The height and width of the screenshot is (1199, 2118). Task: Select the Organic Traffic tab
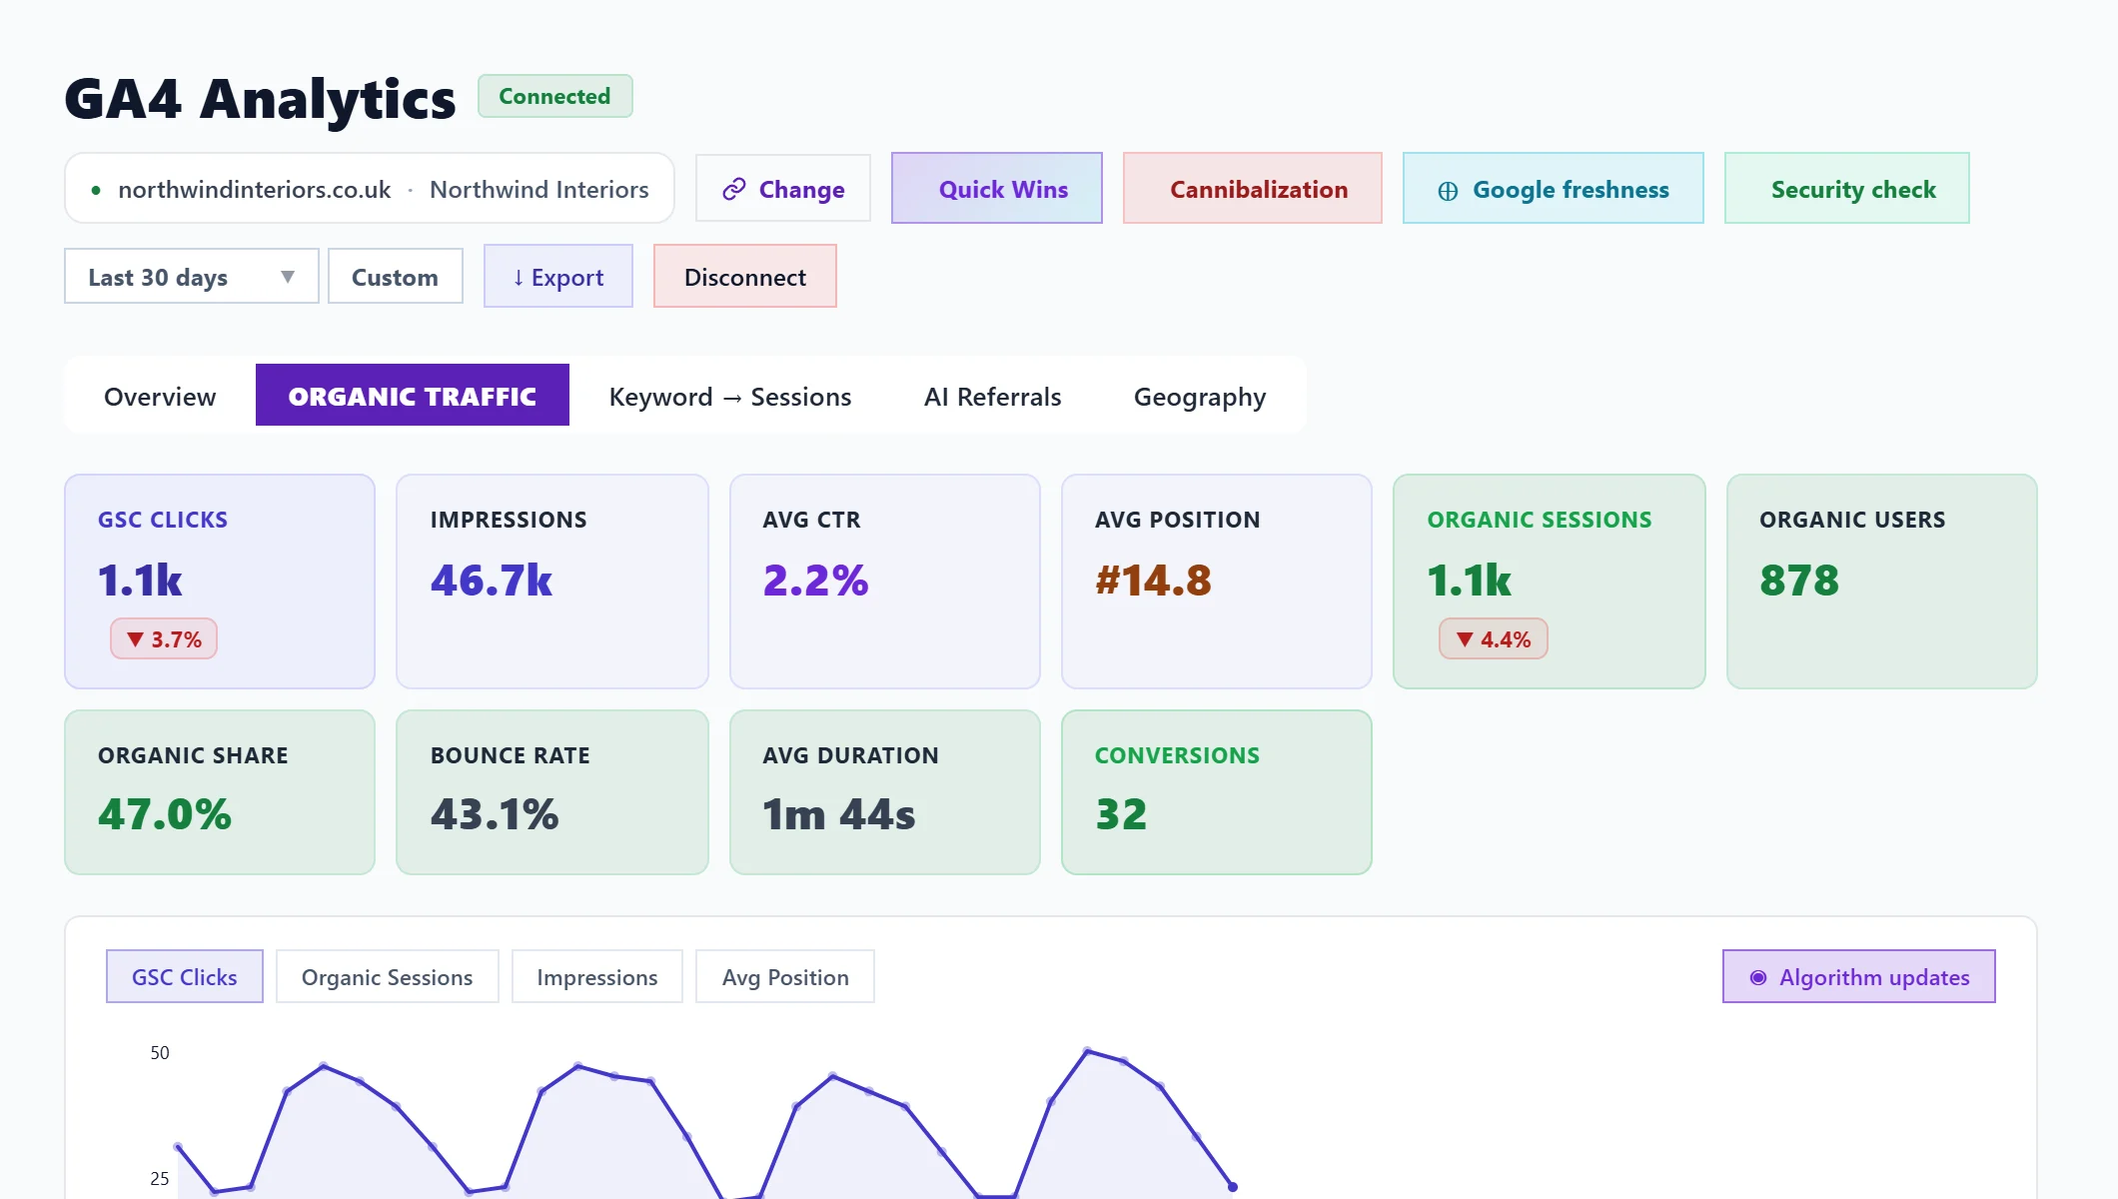pos(413,396)
